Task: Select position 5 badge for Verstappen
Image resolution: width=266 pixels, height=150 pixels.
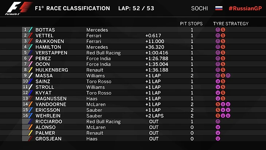Action: pos(25,53)
